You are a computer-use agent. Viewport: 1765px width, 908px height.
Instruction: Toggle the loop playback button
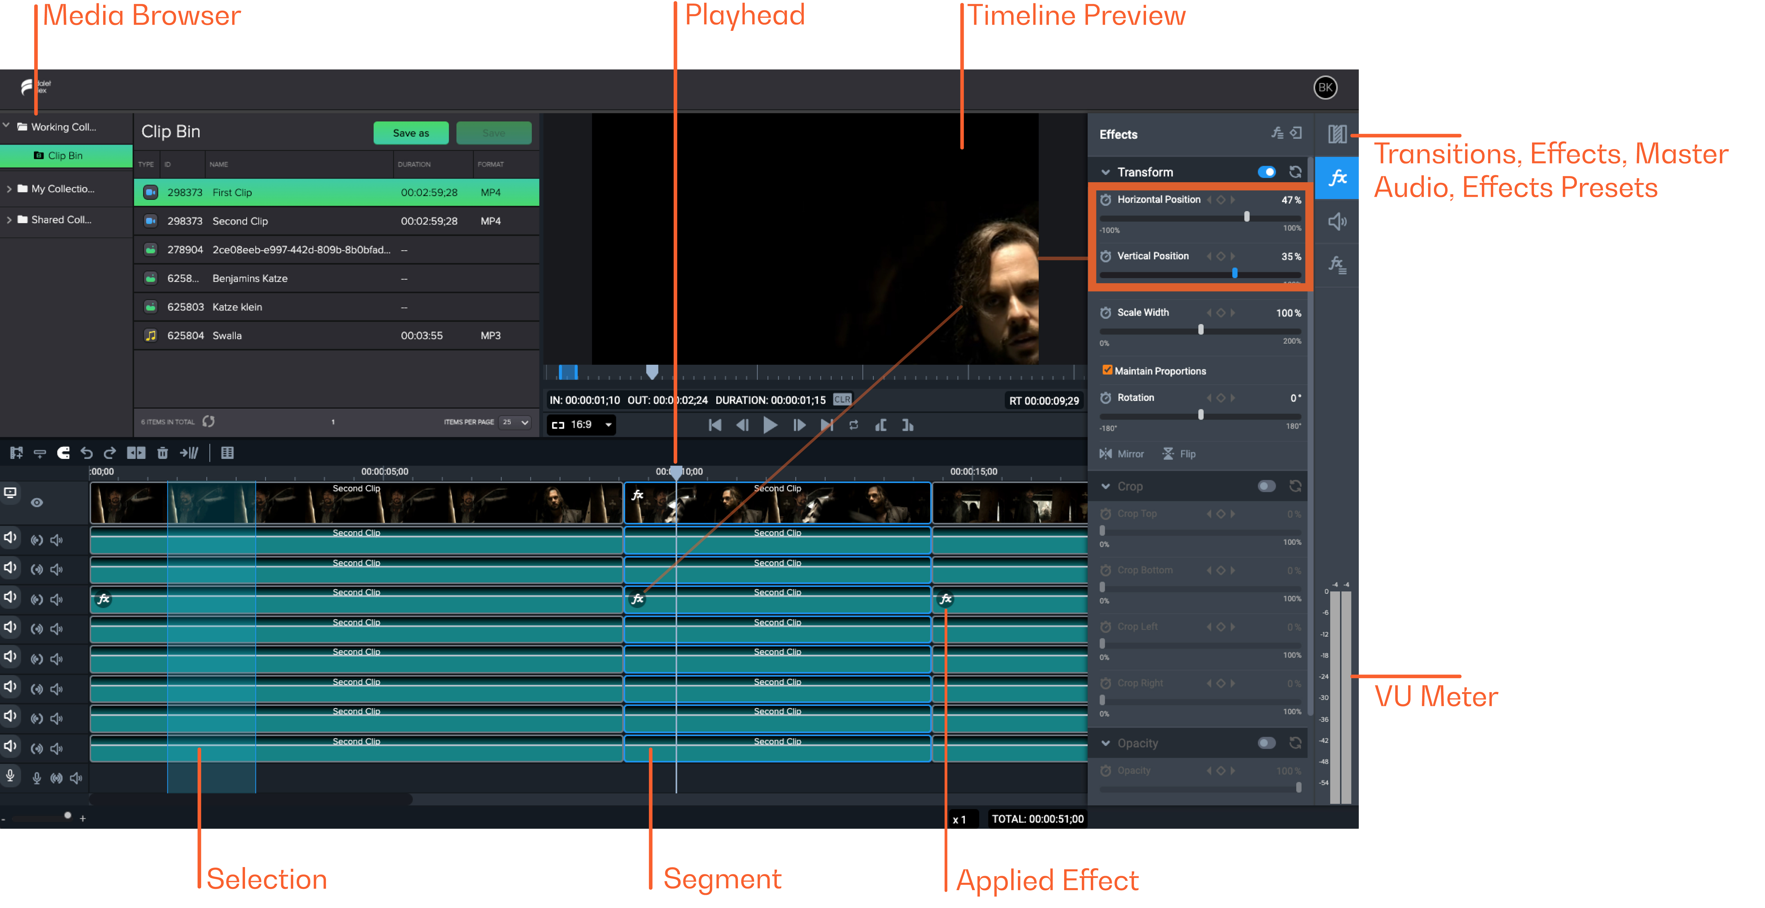(x=854, y=425)
